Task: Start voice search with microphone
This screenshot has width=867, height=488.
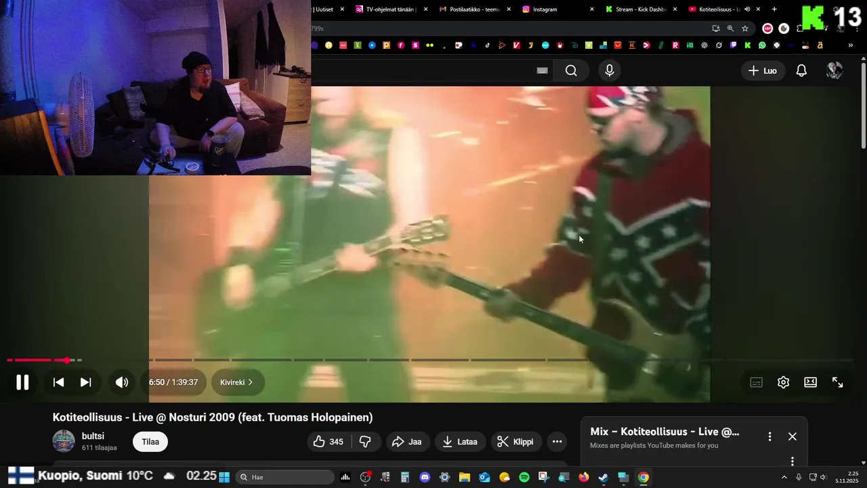Action: pyautogui.click(x=610, y=70)
